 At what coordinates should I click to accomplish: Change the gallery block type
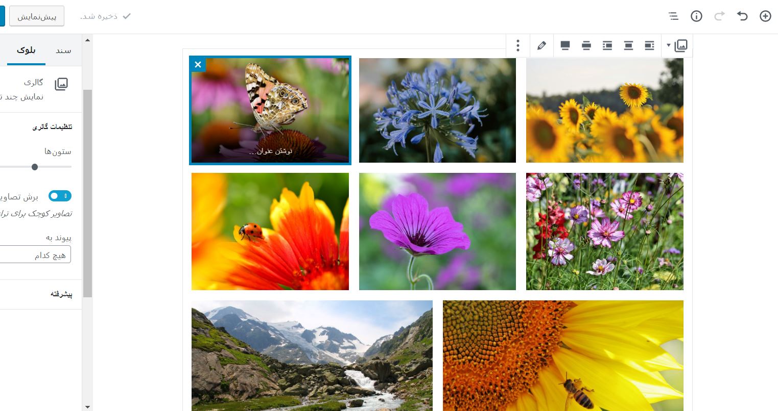coord(677,46)
